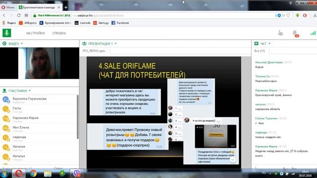Click the raise hand icon
The image size is (317, 178).
[280, 33]
